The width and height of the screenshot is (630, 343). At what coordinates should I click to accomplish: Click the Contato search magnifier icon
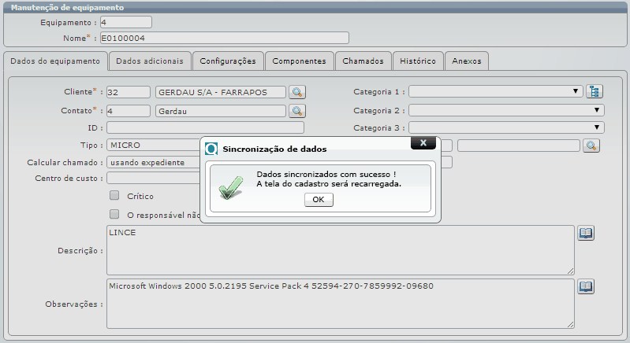point(296,111)
